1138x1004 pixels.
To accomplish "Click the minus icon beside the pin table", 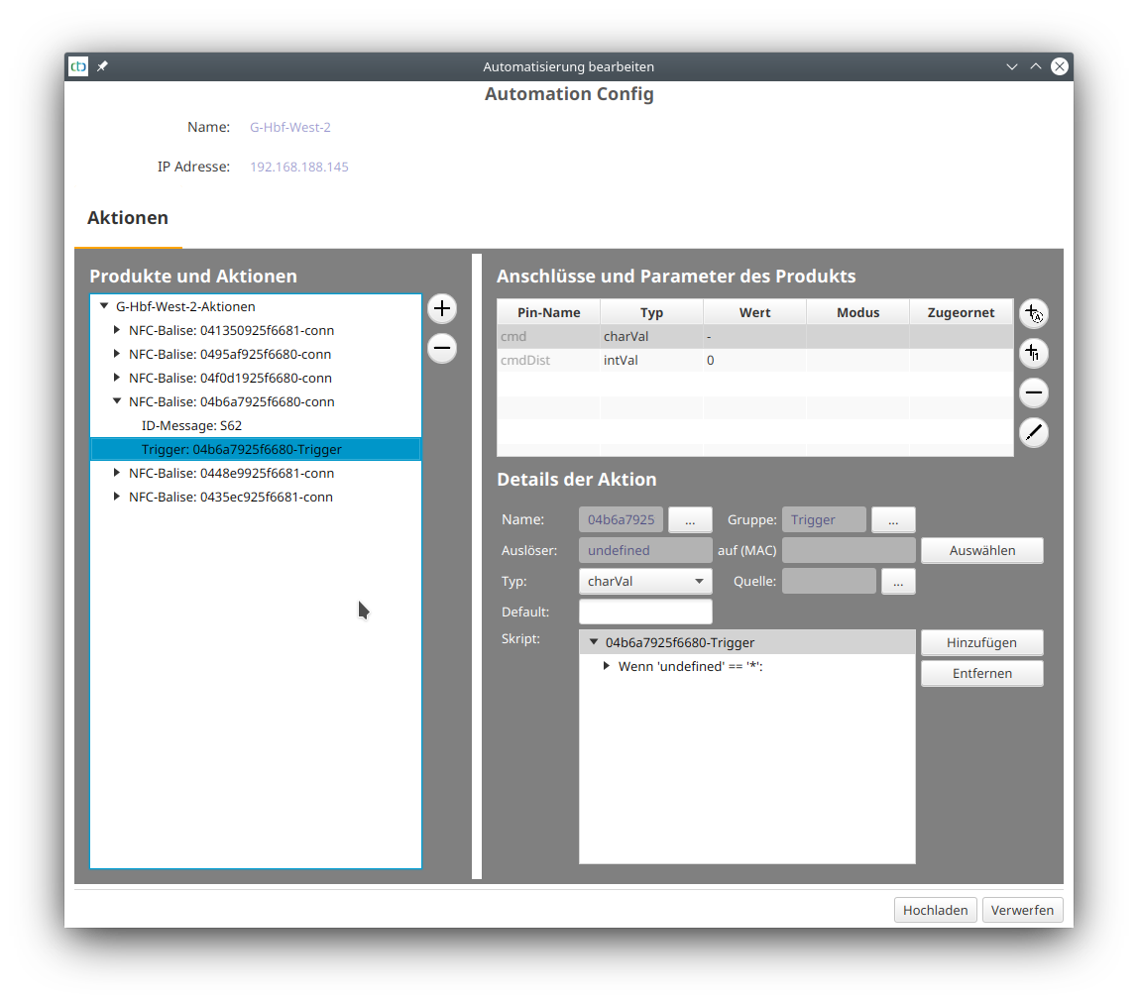I will point(1033,392).
